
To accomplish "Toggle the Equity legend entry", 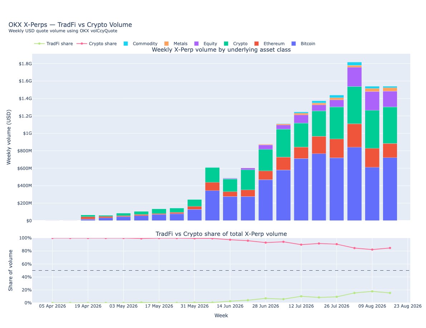I will tap(206, 43).
